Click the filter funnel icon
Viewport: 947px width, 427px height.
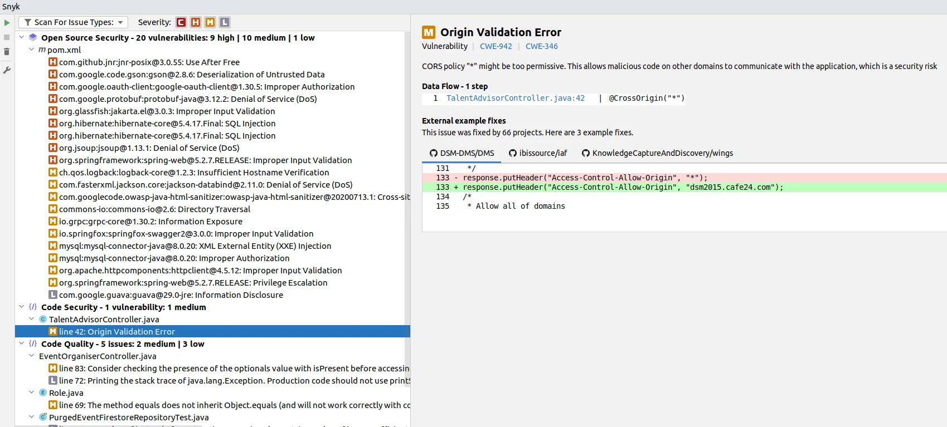(27, 22)
